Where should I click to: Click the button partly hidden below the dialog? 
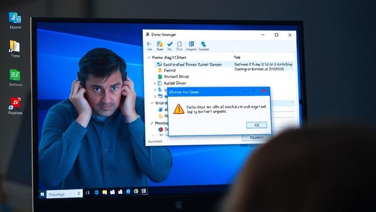[257, 137]
